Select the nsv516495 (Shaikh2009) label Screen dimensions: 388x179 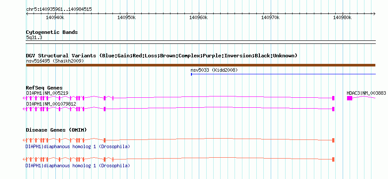point(54,61)
